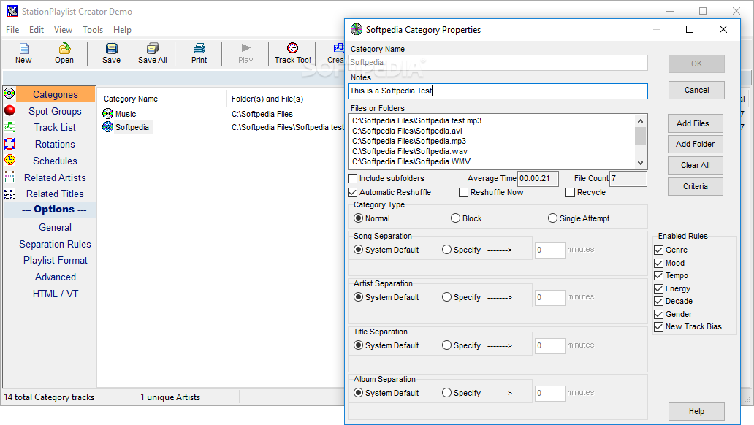Image resolution: width=754 pixels, height=425 pixels.
Task: Click the Rotations lifebuoy icon
Action: 9,144
